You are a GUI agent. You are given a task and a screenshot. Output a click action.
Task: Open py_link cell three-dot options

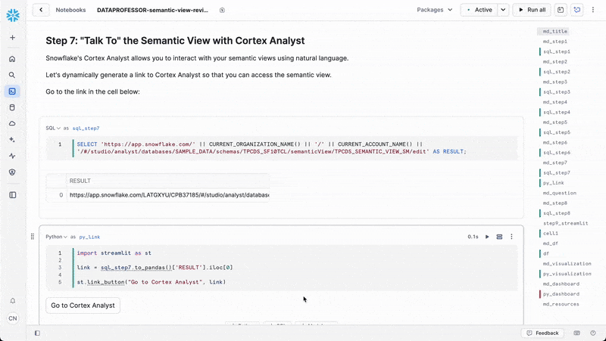point(512,237)
